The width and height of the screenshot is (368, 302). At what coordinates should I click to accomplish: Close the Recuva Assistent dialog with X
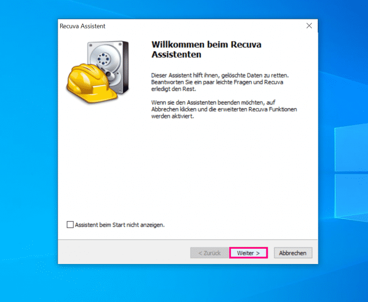309,25
